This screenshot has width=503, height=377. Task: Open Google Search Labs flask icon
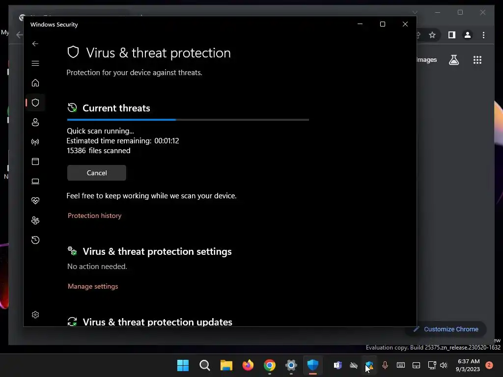pyautogui.click(x=453, y=59)
